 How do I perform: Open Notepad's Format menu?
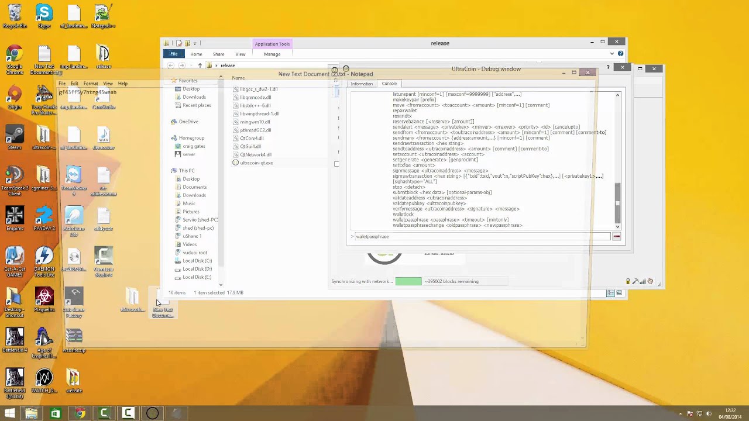tap(91, 84)
